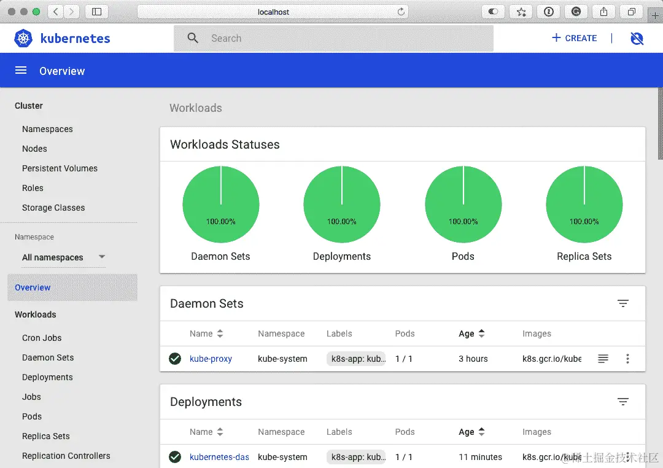This screenshot has width=663, height=468.
Task: Open the kubernetes-das deployment link
Action: coord(219,457)
